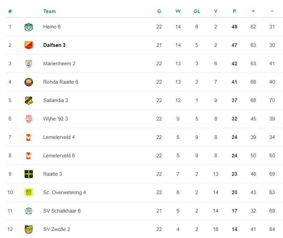Click the W wins column header
Image resolution: width=283 pixels, height=238 pixels.
(178, 11)
